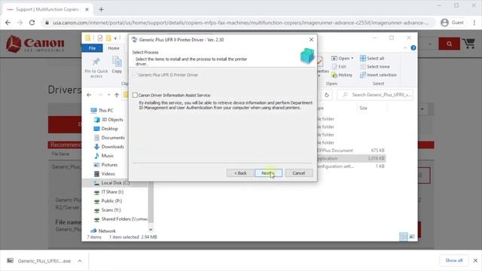Select the 1 KB configuration settings row
The width and height of the screenshot is (482, 271).
[351, 166]
